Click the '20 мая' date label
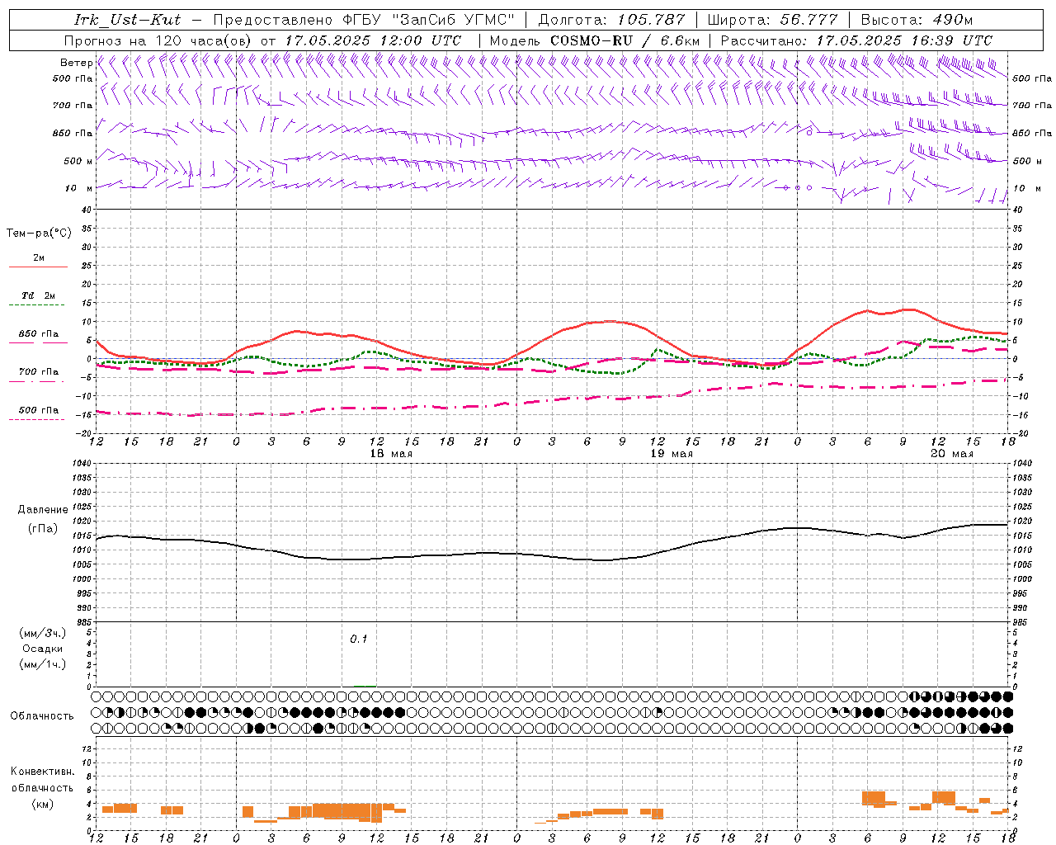The width and height of the screenshot is (1056, 845). click(x=952, y=454)
